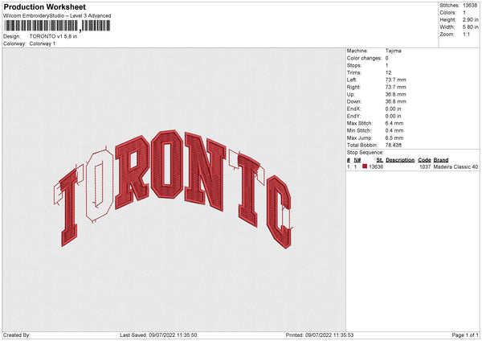Viewport: 482px width, 341px height.
Task: Click the Left value 73.7 mm
Action: pyautogui.click(x=395, y=80)
